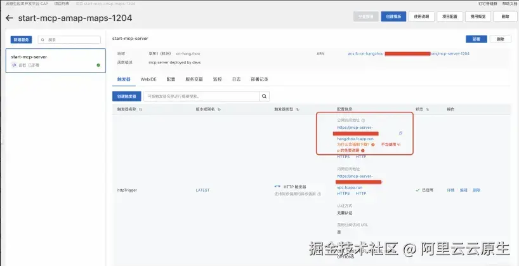Click the 删除 button next to 部署
The image size is (519, 266).
tap(501, 39)
